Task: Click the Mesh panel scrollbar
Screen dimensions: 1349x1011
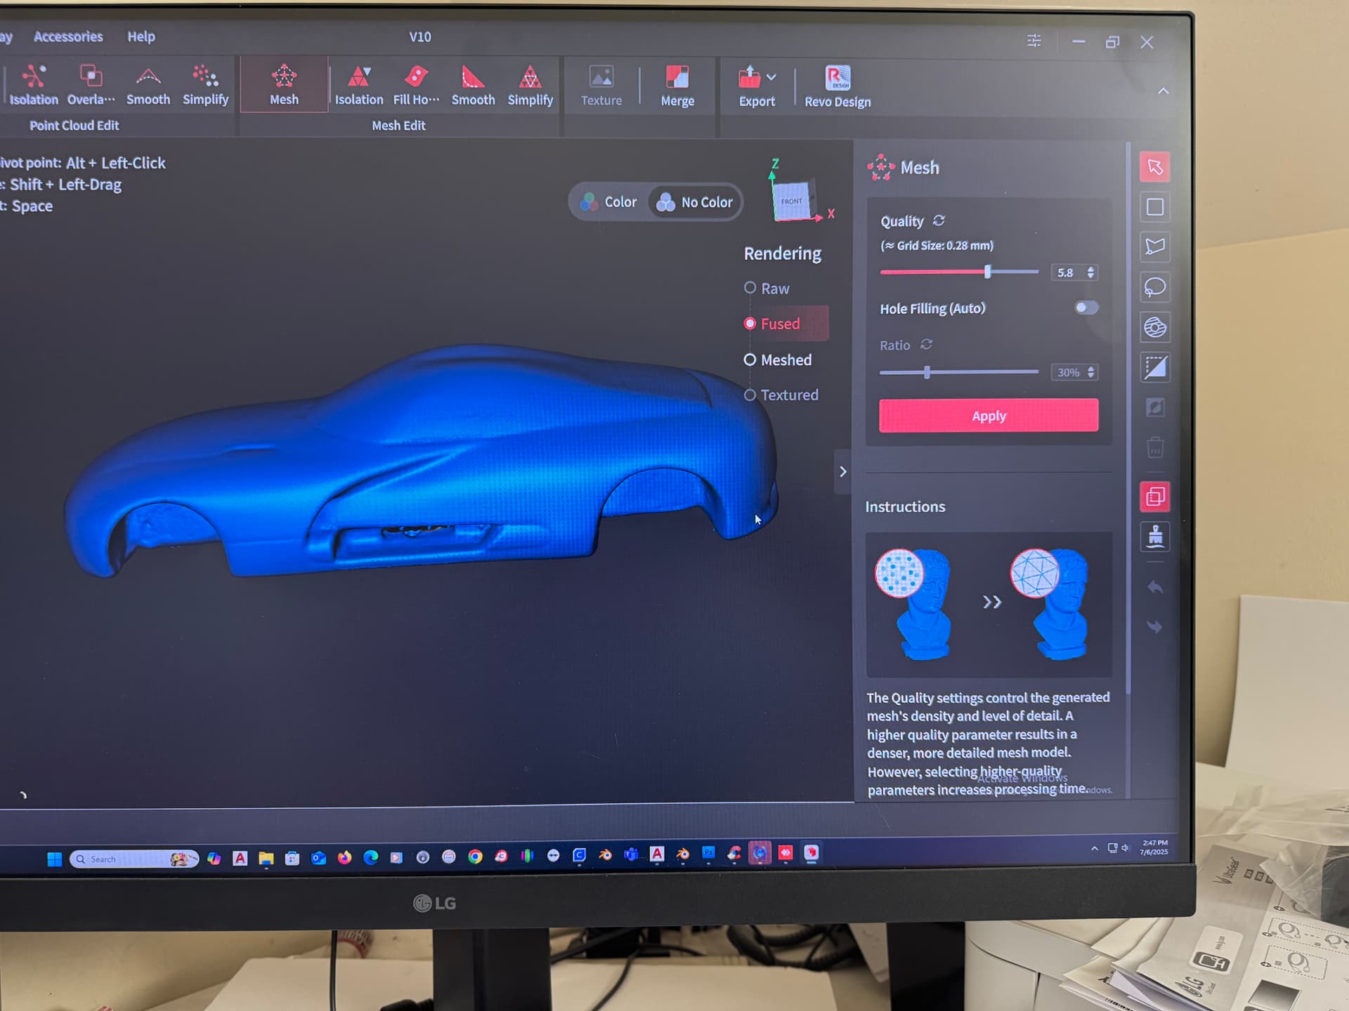Action: click(1128, 418)
